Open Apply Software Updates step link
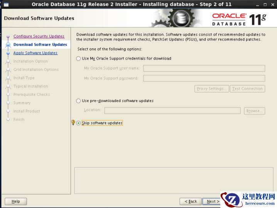The width and height of the screenshot is (277, 208). (x=35, y=53)
